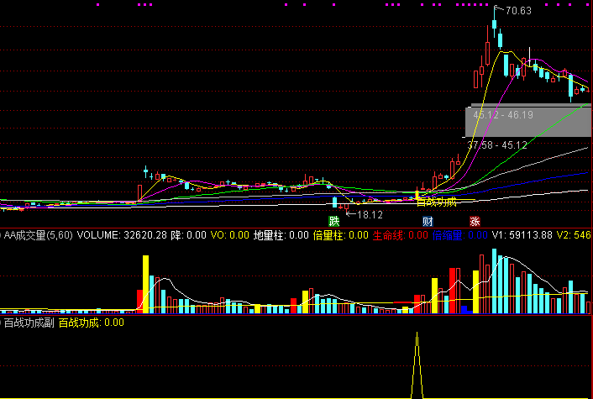Screen dimensions: 593x399
Task: Click the red 生命线: 0.00 readout
Action: tap(401, 235)
